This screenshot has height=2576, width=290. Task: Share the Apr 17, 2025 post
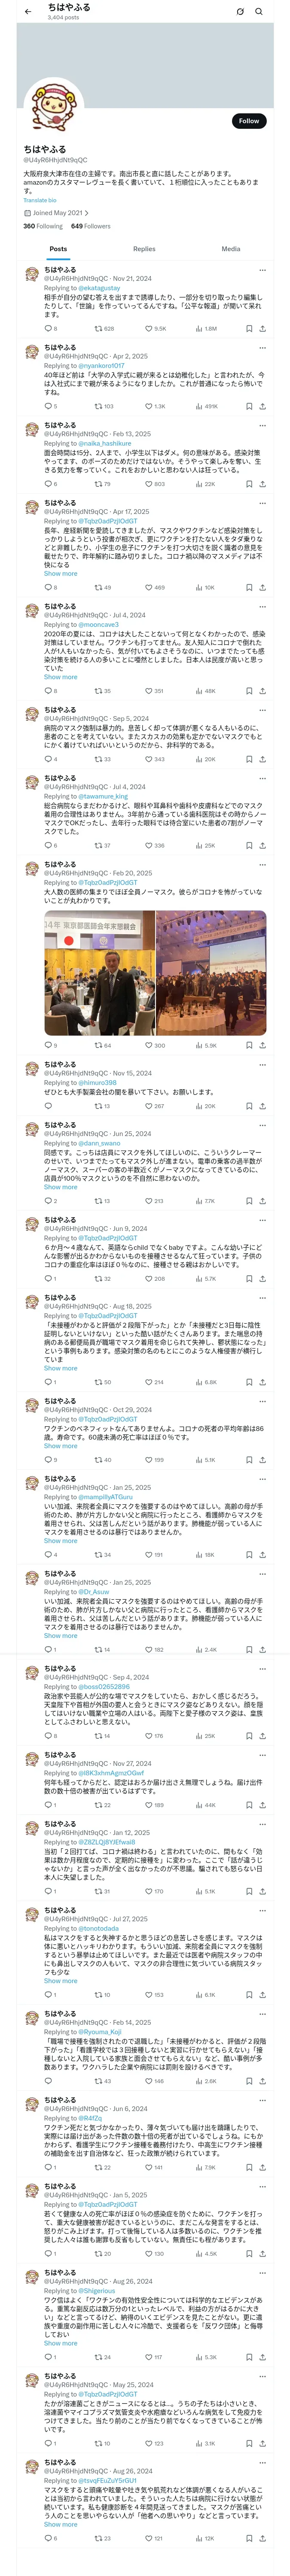tap(263, 587)
